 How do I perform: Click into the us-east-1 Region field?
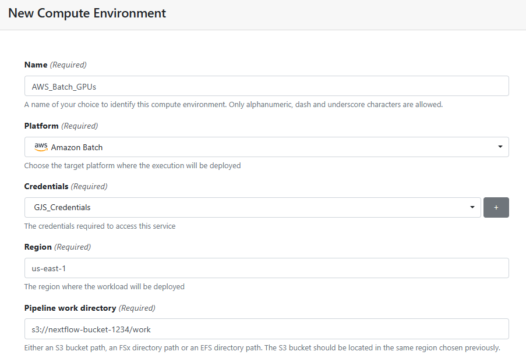click(x=267, y=268)
